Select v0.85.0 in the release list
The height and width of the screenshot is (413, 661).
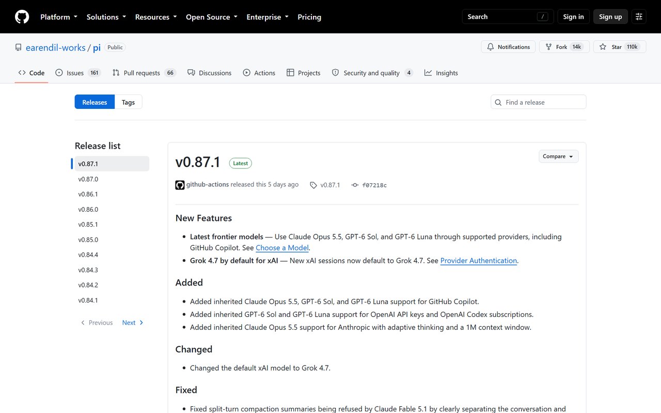(x=112, y=240)
